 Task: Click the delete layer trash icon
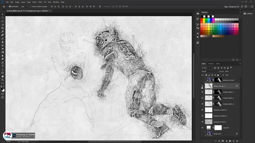pos(237,141)
